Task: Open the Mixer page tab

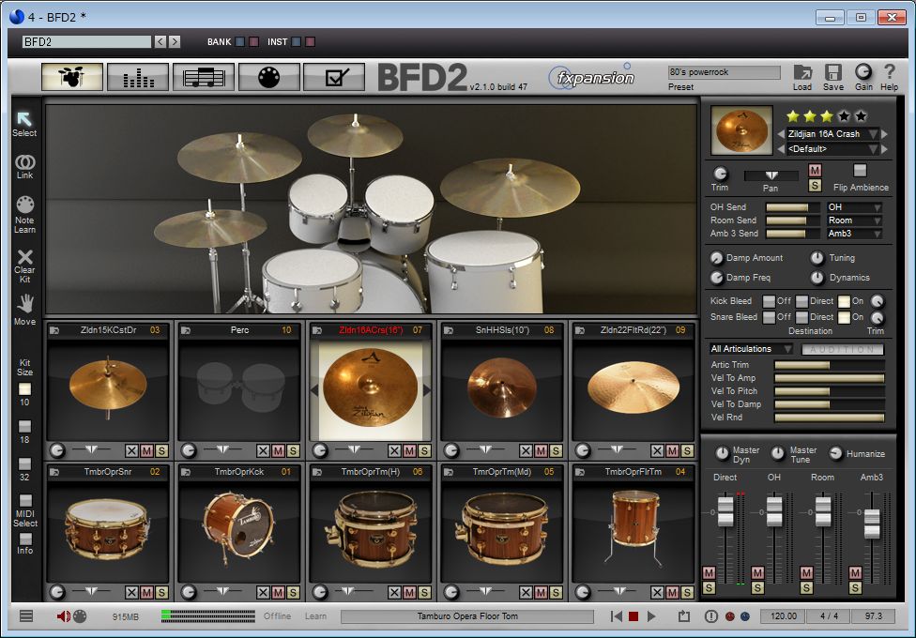Action: (138, 77)
